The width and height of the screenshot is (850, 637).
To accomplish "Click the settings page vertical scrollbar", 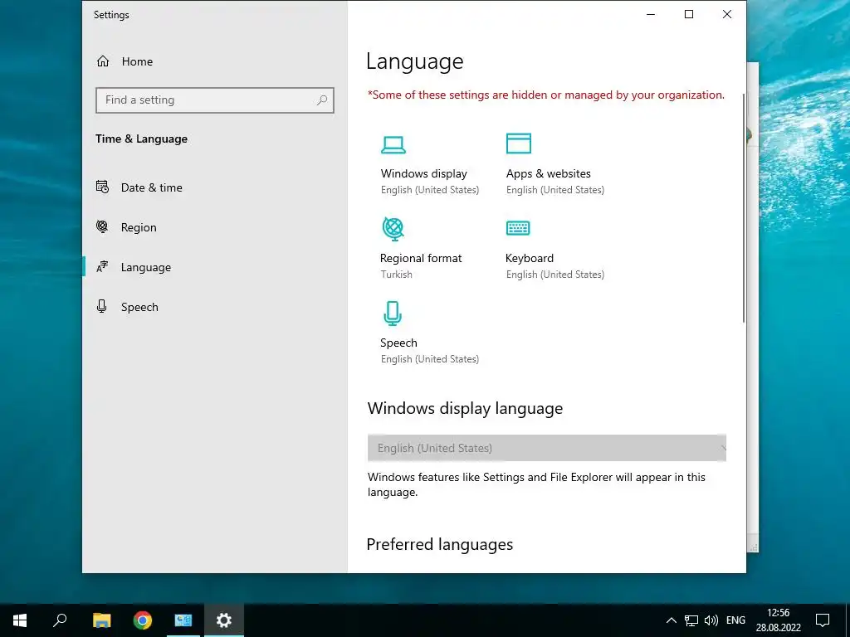I will click(743, 208).
